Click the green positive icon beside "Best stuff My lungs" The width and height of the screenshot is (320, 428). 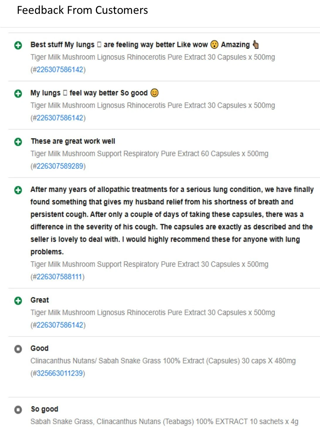[18, 45]
